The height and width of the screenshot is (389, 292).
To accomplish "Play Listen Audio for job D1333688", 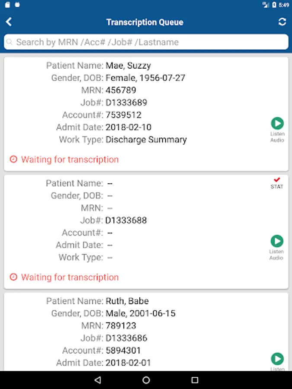I will pos(277,241).
